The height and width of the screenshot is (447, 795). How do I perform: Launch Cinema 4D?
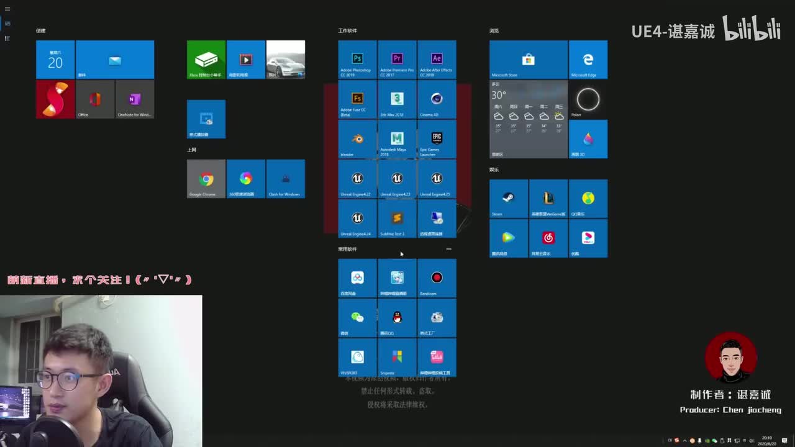(437, 99)
